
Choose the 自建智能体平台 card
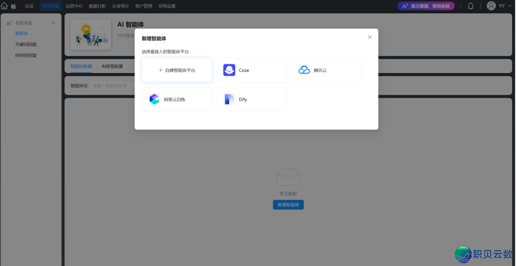pos(177,70)
